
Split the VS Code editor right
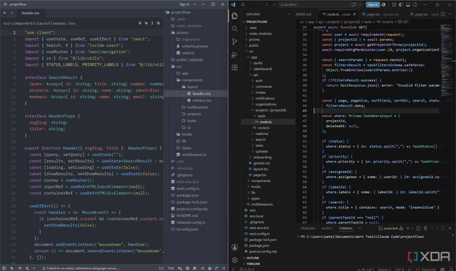pos(442,14)
